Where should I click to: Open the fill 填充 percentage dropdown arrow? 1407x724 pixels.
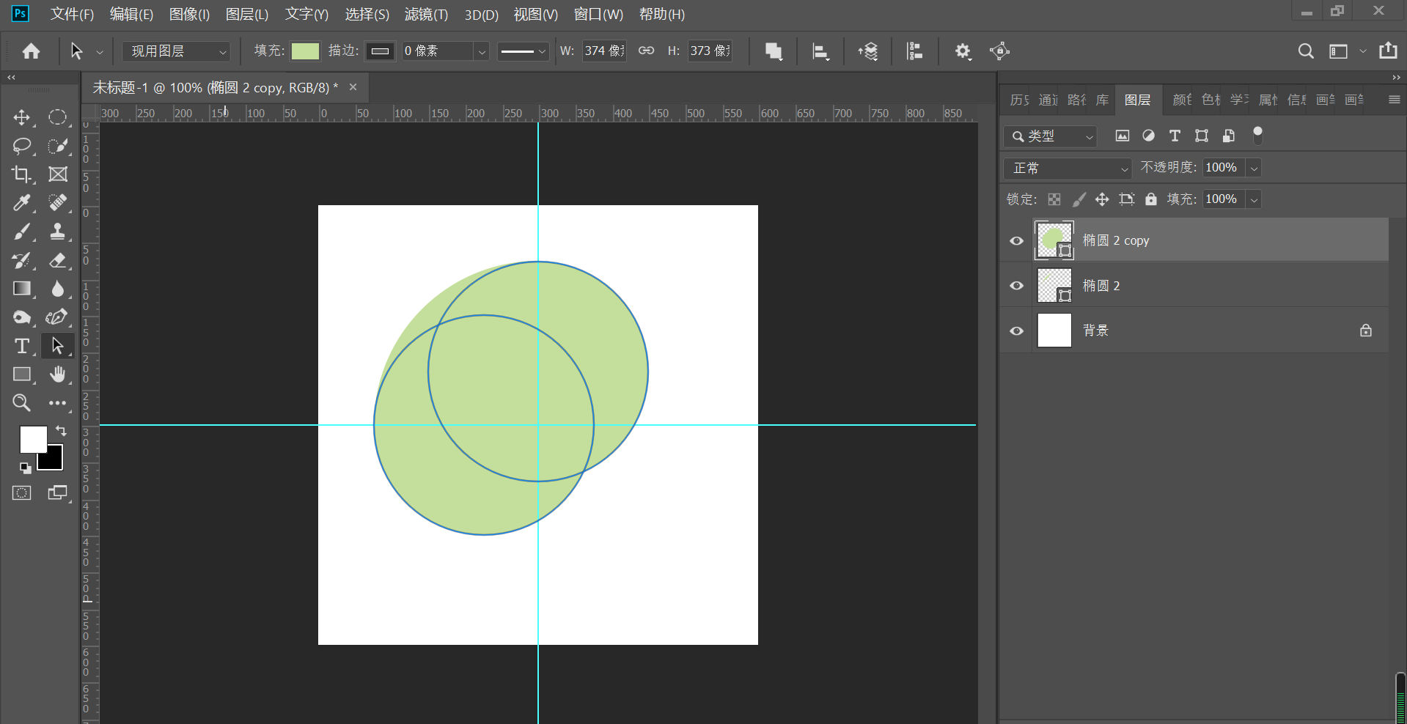1254,199
